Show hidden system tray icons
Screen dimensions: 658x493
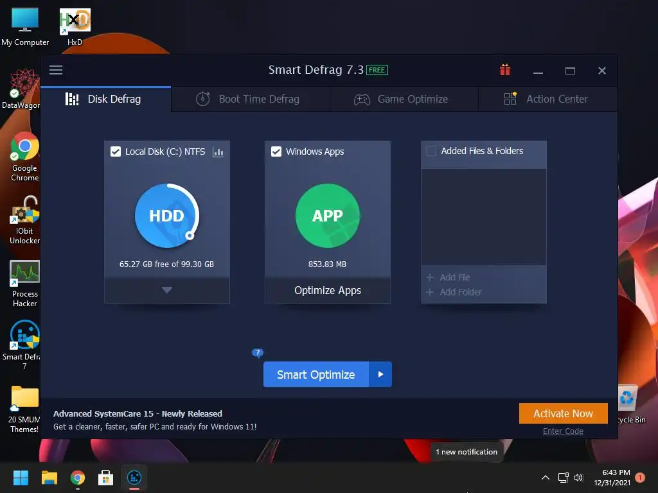click(546, 478)
